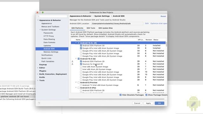Viewport: 203px width, 114px height.
Task: Collapse the Android Q Preview group
Action: click(x=76, y=82)
